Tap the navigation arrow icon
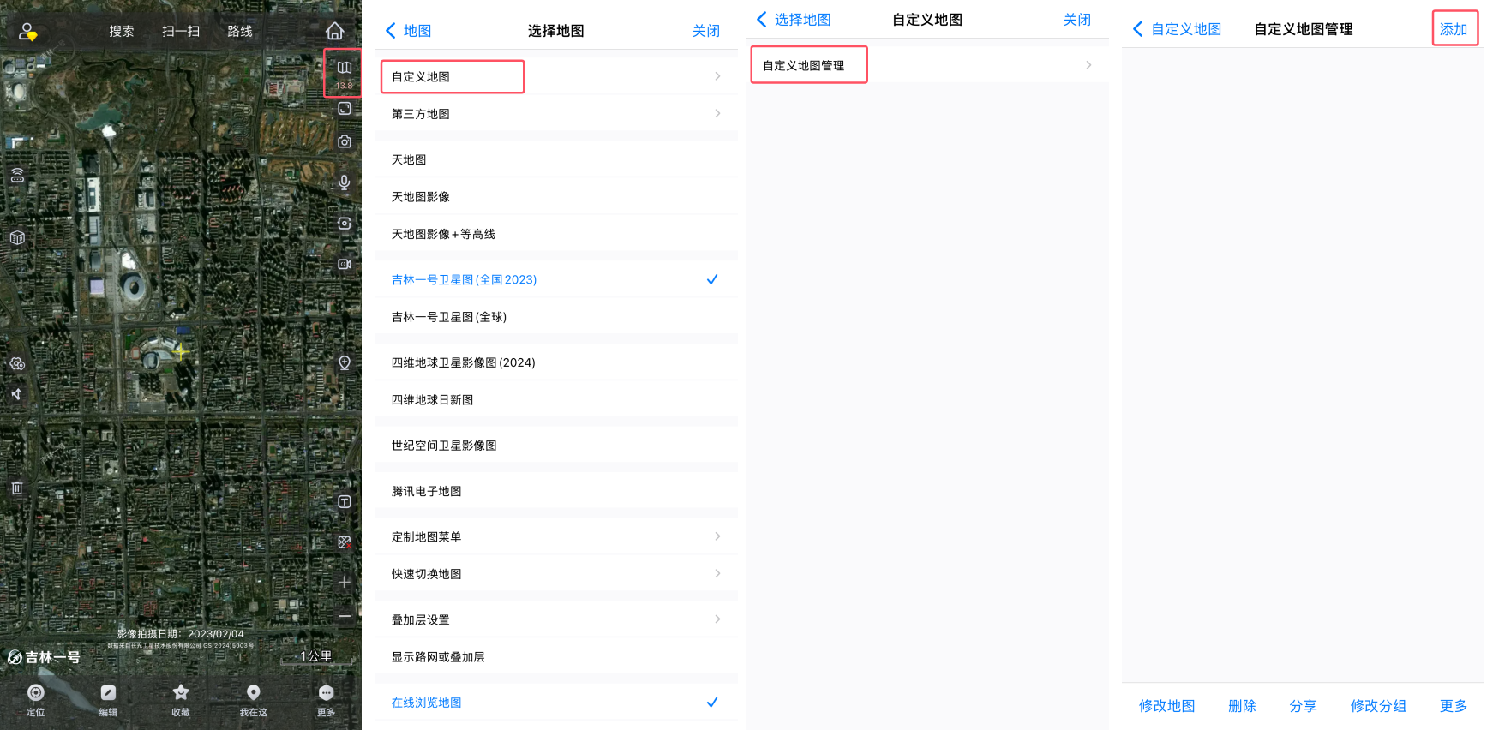1487x730 pixels. (x=16, y=394)
